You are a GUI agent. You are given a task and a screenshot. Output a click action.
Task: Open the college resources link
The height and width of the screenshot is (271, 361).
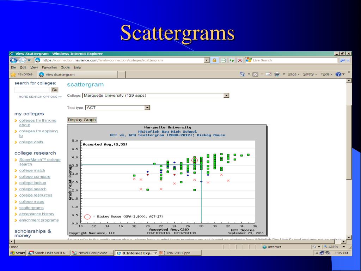36,195
